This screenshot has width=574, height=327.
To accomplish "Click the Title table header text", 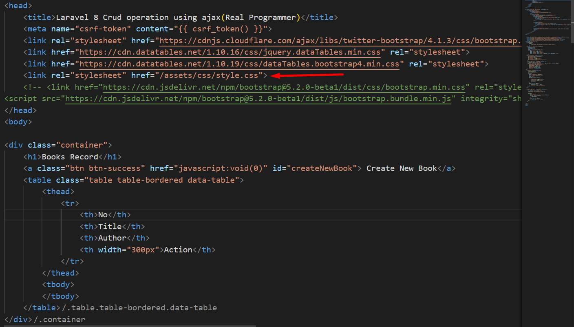I will tap(110, 226).
